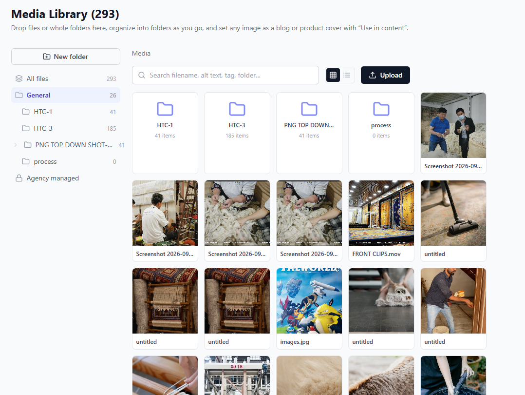The height and width of the screenshot is (395, 525).
Task: Click the folder-plus icon in New folder
Action: pos(47,57)
